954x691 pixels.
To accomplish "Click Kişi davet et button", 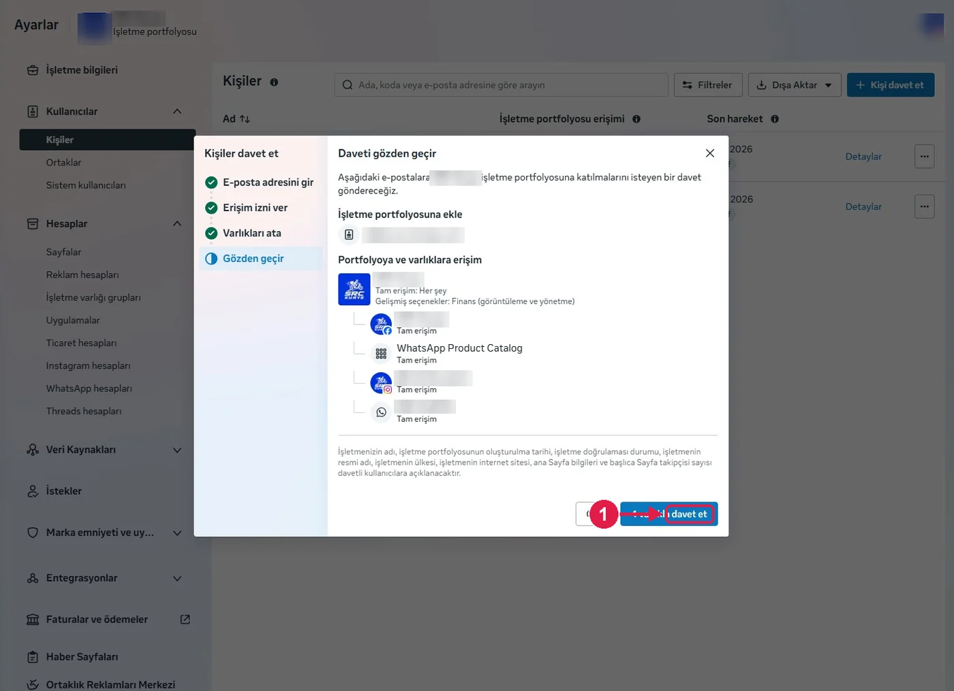I will coord(891,85).
